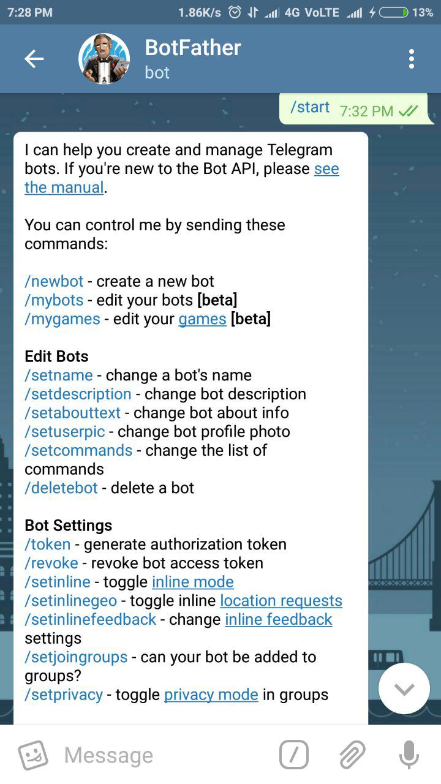Tap the /setuserpic command
This screenshot has width=441, height=784.
tap(65, 431)
